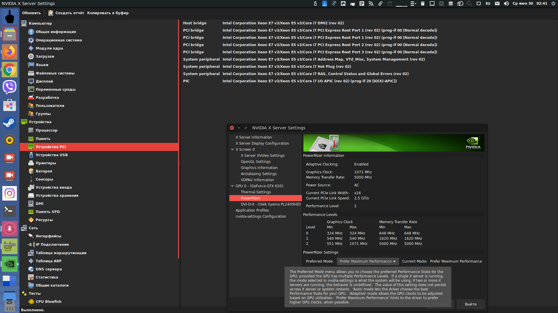The image size is (558, 313).
Task: Launch Firefox from the dock
Action: click(x=10, y=52)
